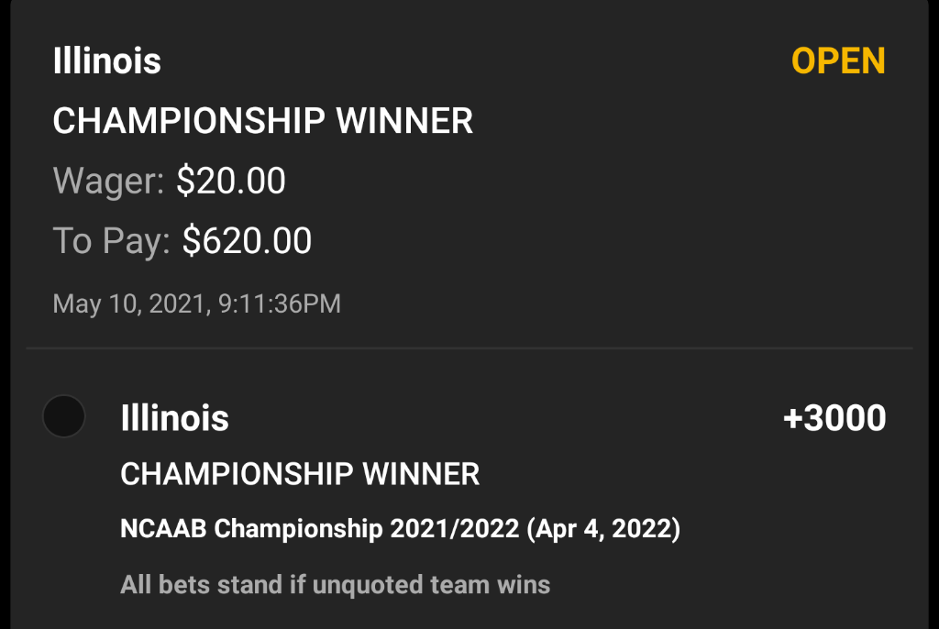
Task: Select the Illinois selection in the bet leg
Action: (x=174, y=418)
